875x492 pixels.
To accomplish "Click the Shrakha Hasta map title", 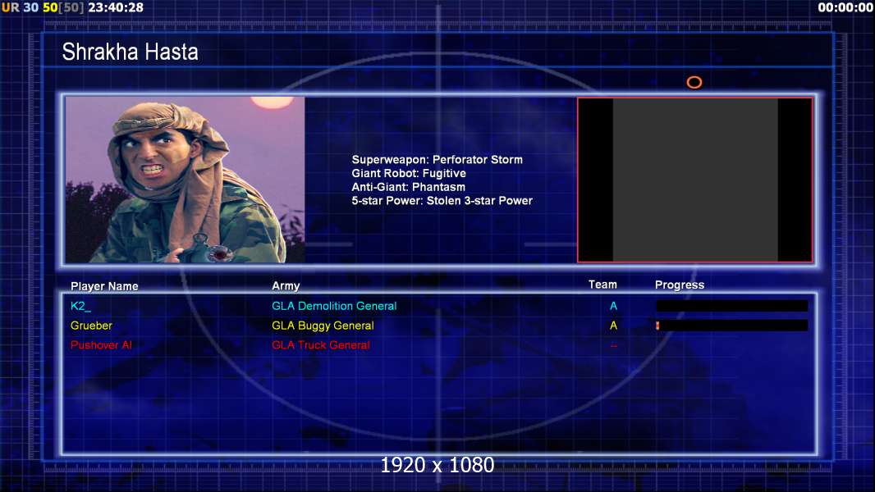I will coord(130,52).
